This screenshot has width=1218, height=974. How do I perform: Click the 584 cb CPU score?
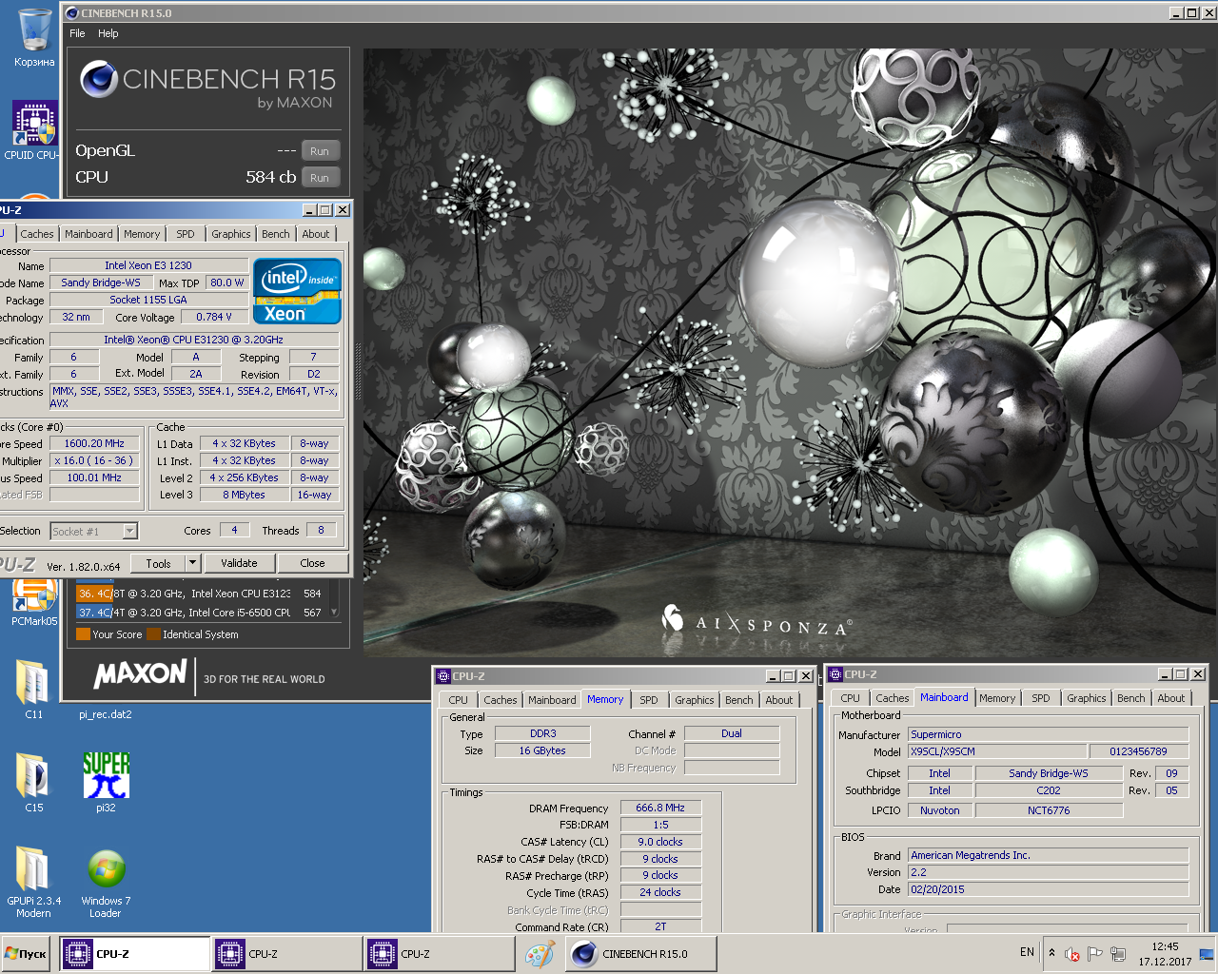point(270,177)
